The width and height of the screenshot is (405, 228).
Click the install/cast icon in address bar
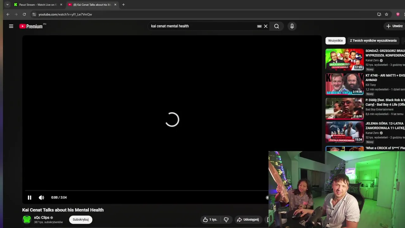(x=379, y=14)
